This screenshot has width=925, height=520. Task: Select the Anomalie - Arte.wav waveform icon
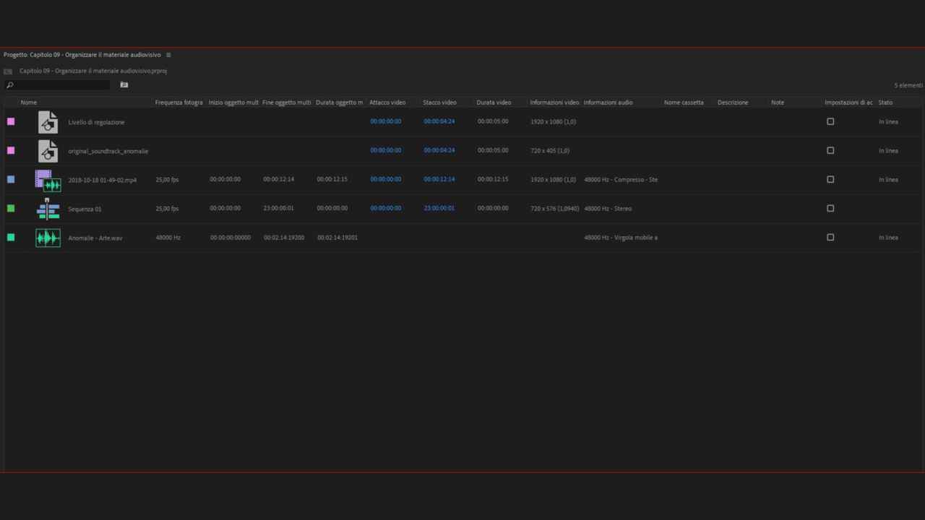click(x=48, y=238)
